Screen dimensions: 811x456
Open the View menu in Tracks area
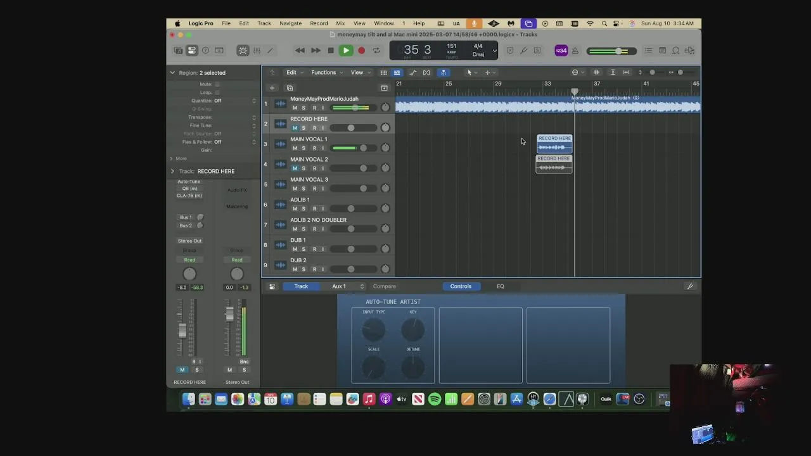tap(359, 72)
